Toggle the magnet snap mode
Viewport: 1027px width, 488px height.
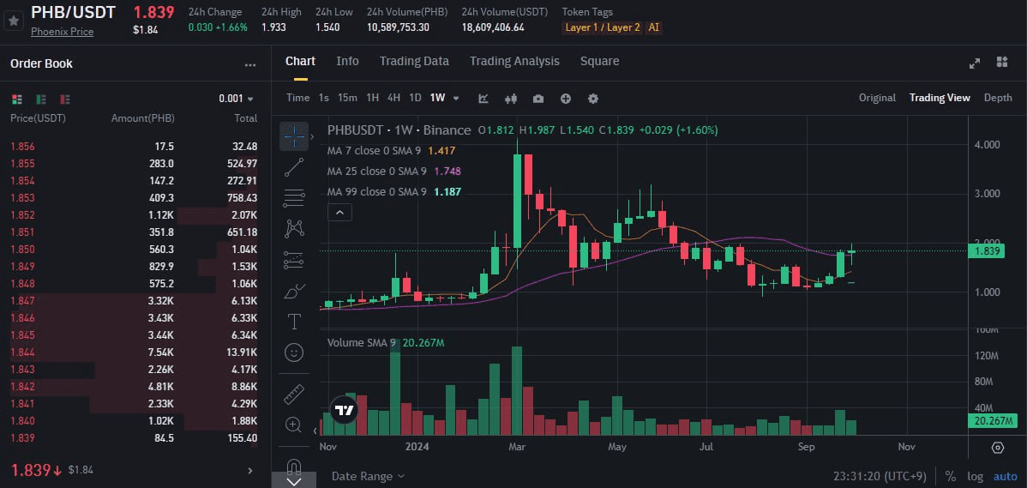294,465
